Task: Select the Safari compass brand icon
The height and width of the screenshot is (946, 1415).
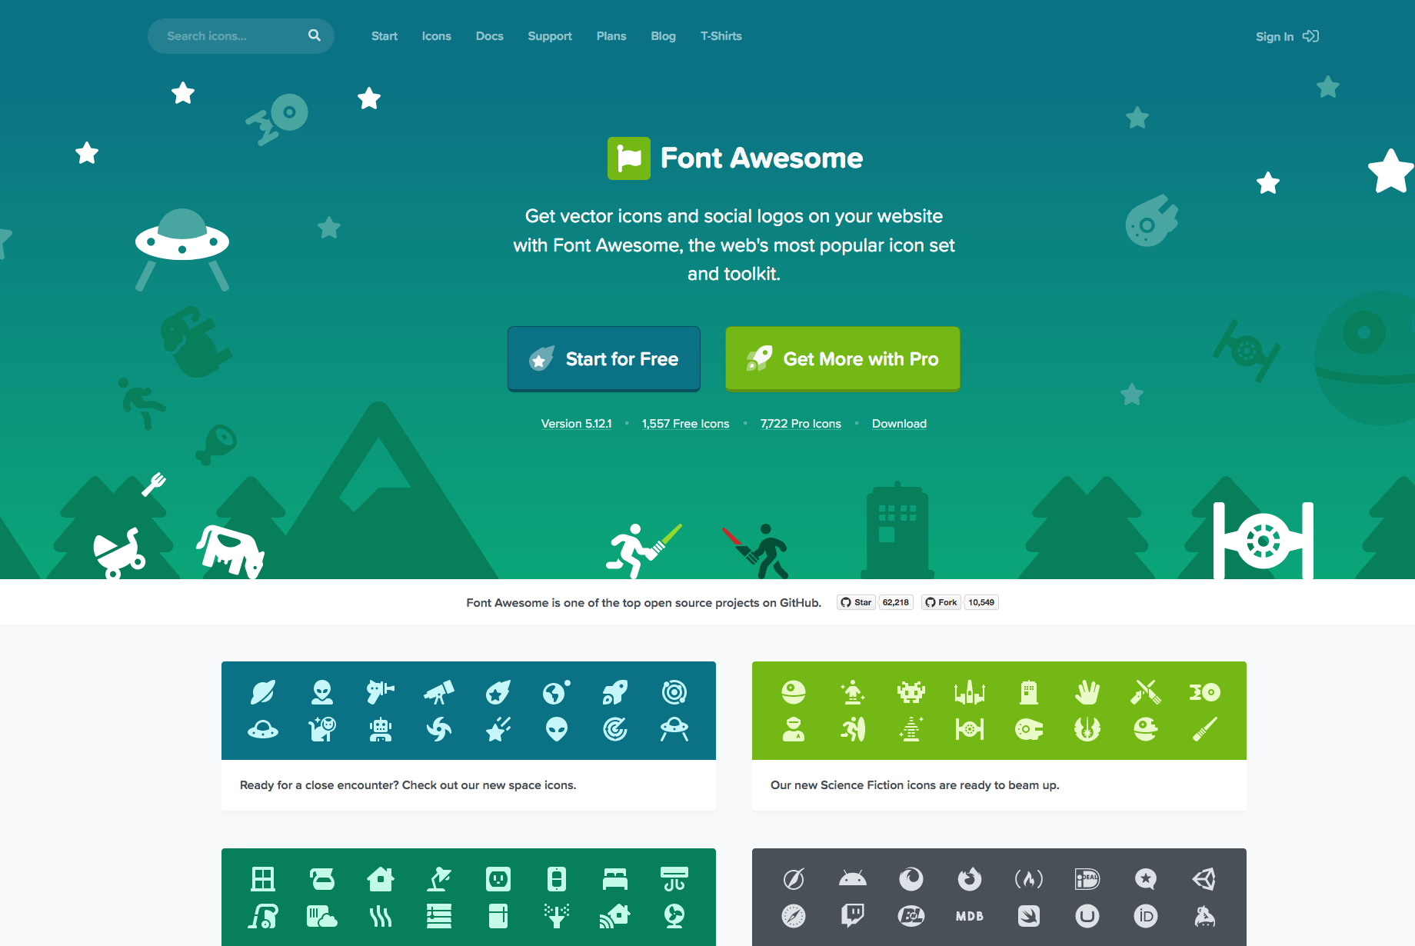Action: point(794,916)
